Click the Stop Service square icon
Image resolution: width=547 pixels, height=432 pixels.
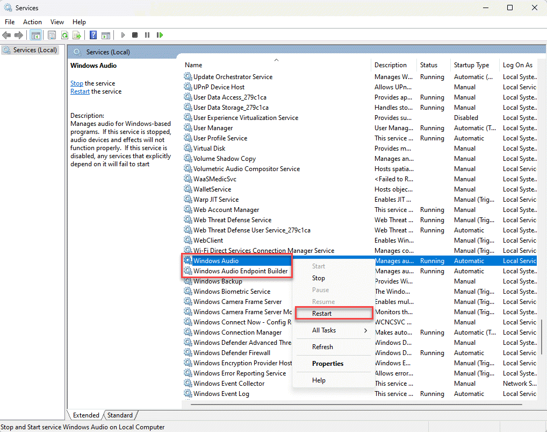tap(135, 35)
